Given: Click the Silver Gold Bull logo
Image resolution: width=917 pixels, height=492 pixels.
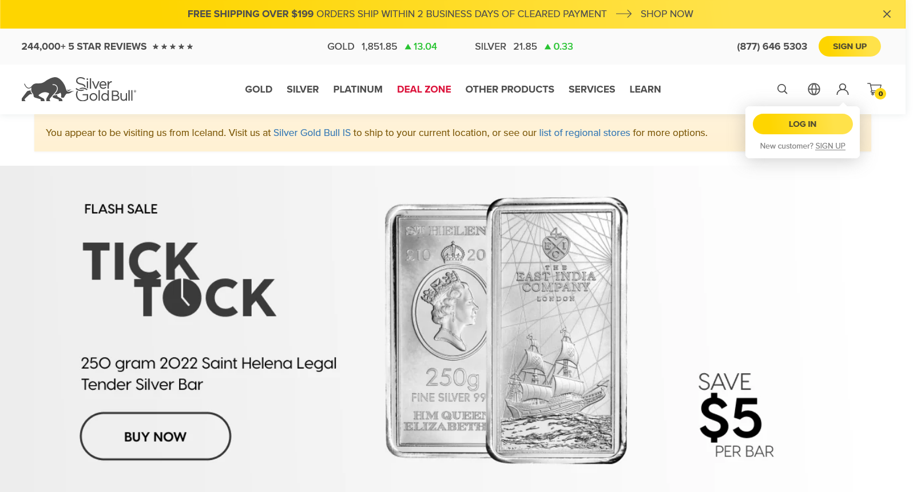Looking at the screenshot, I should point(79,89).
